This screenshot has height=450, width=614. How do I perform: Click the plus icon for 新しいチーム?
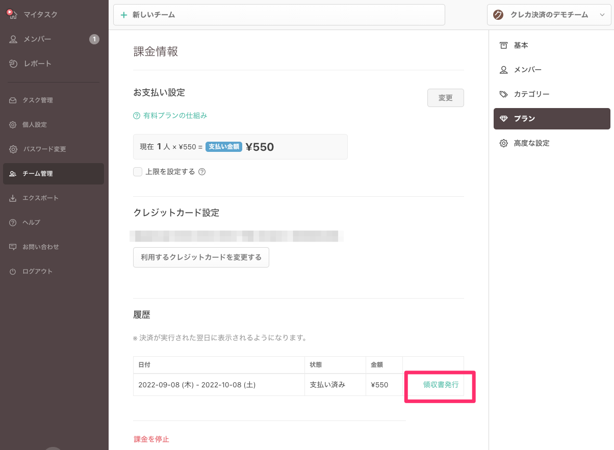coord(124,15)
